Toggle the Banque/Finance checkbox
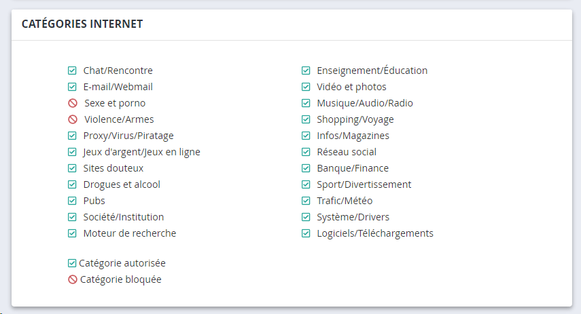 pyautogui.click(x=306, y=168)
